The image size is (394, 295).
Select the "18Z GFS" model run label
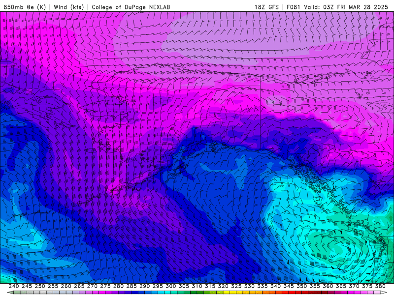(x=266, y=7)
